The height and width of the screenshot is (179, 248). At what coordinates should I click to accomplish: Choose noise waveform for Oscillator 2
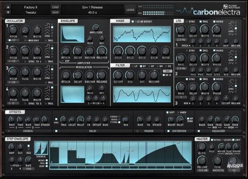(x=52, y=57)
